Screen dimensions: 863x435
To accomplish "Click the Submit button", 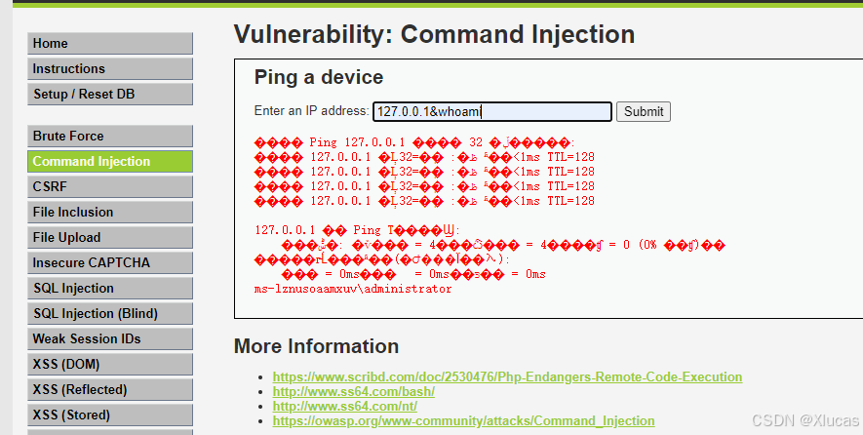I will 644,111.
